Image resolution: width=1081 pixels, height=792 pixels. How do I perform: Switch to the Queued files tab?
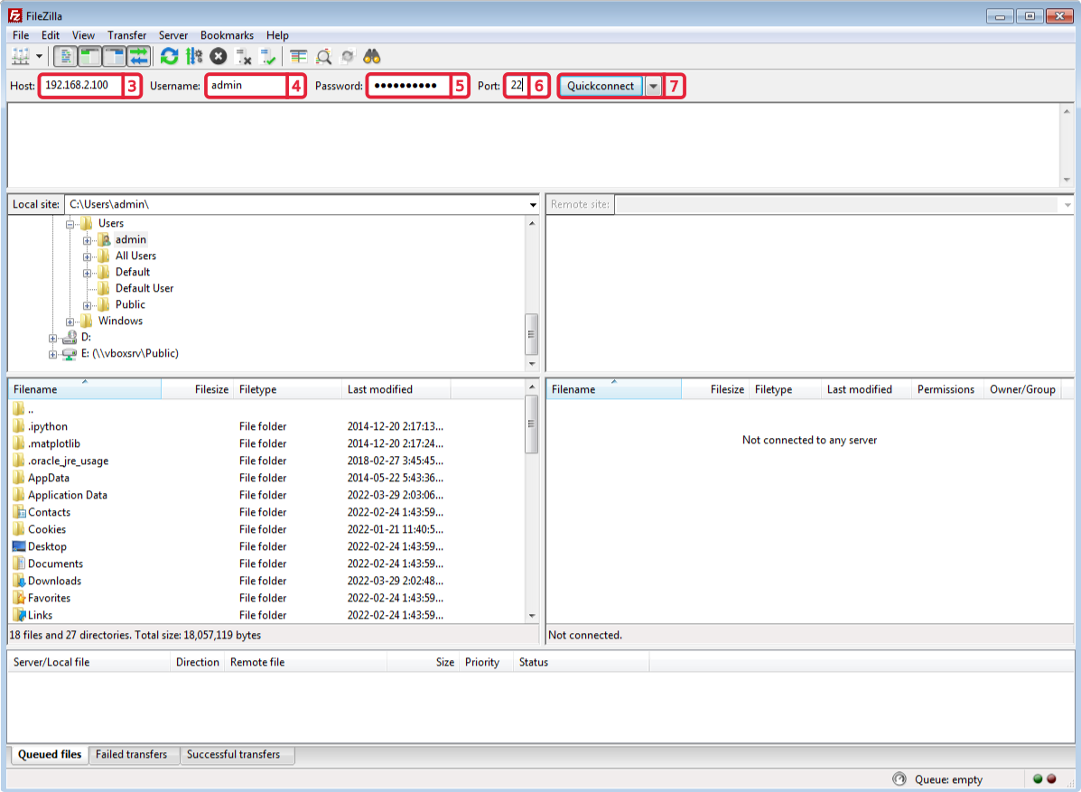pyautogui.click(x=50, y=754)
